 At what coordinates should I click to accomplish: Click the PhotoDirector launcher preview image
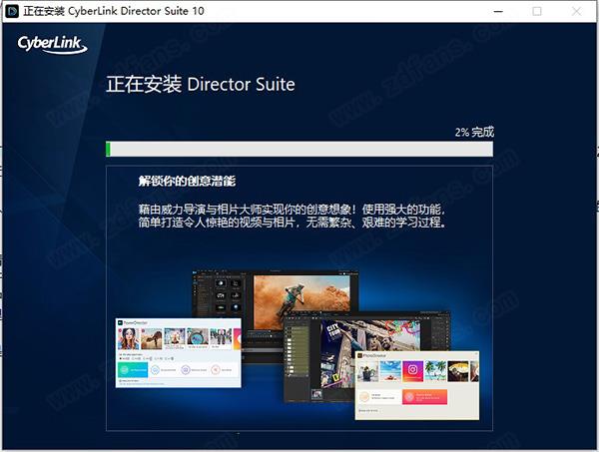coord(416,385)
